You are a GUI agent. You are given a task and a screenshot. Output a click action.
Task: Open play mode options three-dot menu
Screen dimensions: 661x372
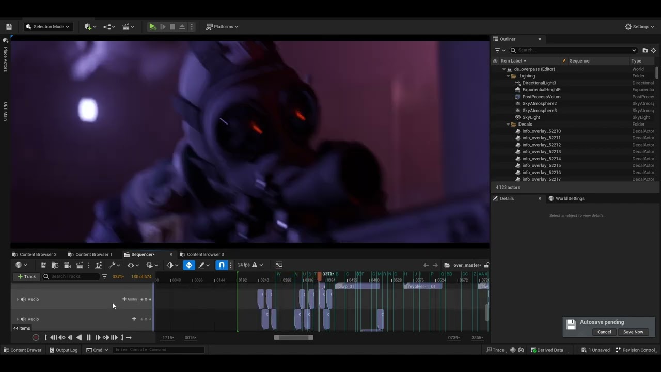[192, 27]
